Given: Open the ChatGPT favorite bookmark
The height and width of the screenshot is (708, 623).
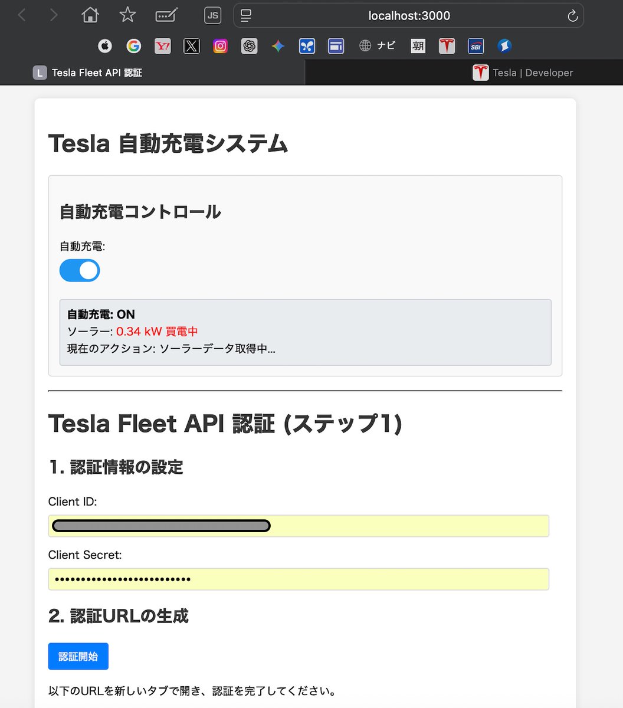Looking at the screenshot, I should pos(250,46).
